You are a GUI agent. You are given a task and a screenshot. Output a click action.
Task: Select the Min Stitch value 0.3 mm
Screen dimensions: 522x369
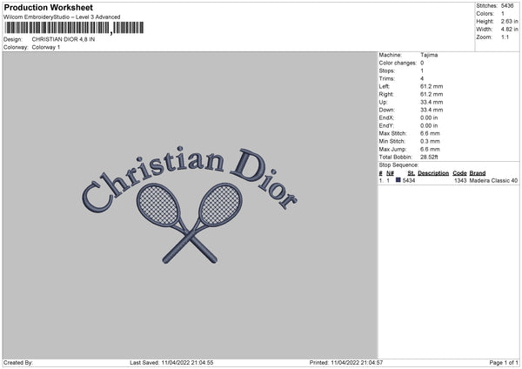430,141
